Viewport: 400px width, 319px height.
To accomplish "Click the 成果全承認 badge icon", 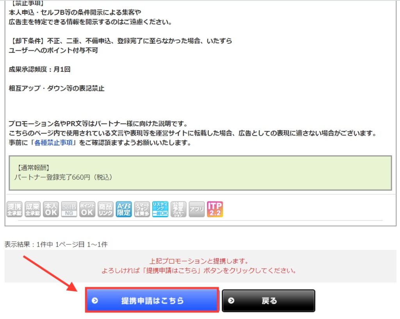I will click(32, 209).
